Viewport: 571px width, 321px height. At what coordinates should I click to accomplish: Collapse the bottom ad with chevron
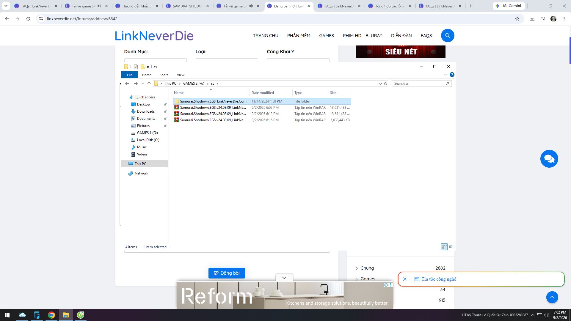[284, 278]
